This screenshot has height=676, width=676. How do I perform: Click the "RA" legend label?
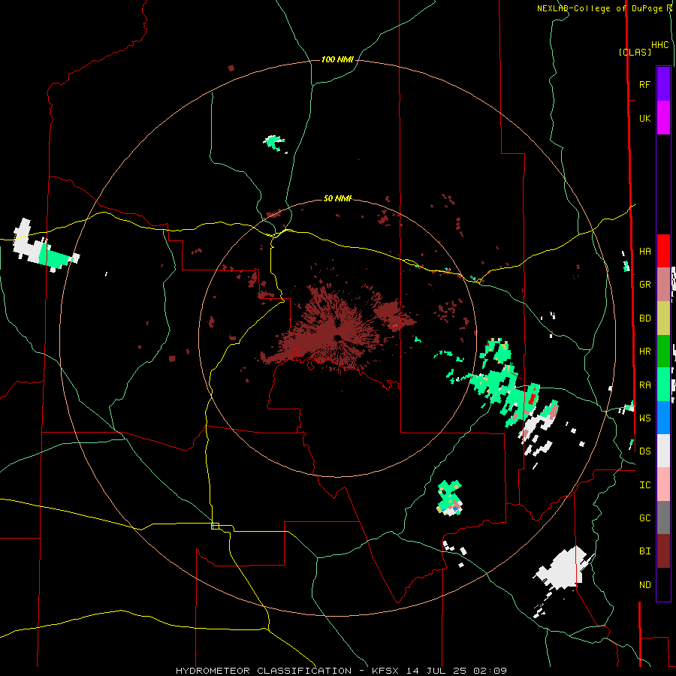[644, 385]
